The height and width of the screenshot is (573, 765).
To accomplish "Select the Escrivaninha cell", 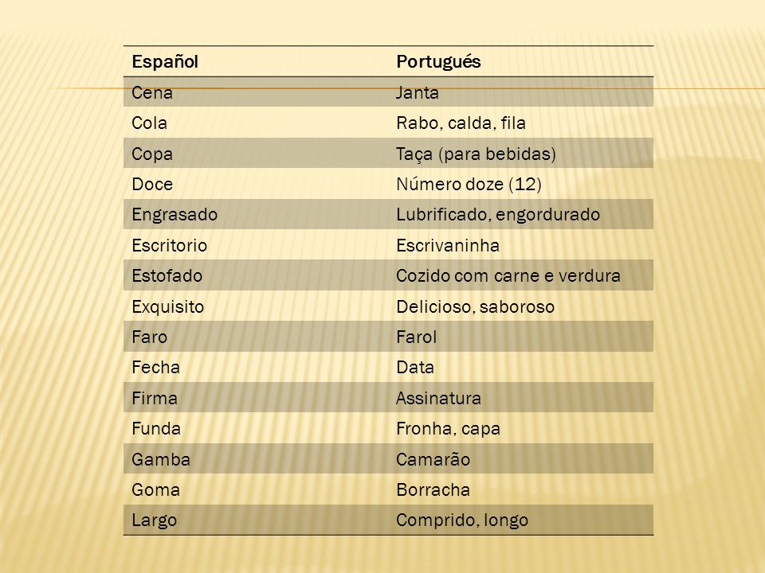I will pyautogui.click(x=448, y=245).
